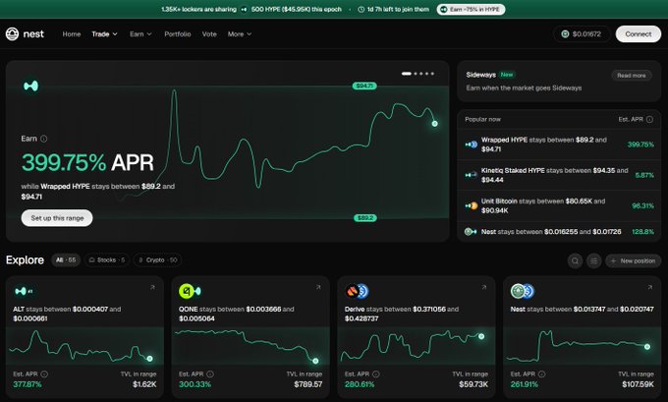
Task: Click the QONE token pair icon
Action: tap(190, 291)
